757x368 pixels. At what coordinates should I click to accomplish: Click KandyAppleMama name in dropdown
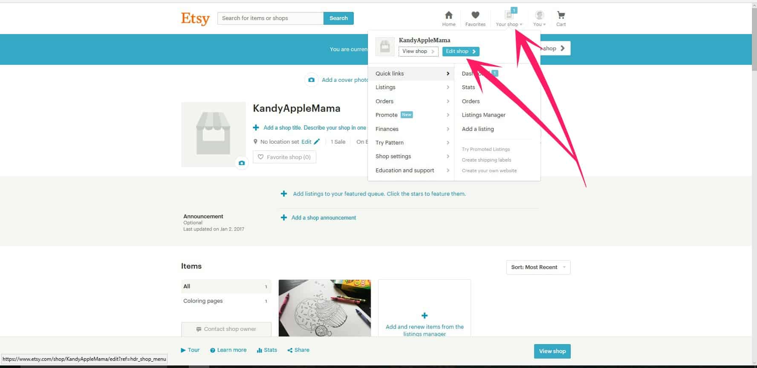424,40
